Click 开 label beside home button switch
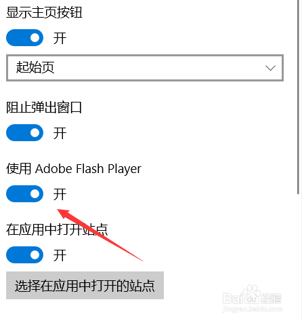 click(x=60, y=38)
